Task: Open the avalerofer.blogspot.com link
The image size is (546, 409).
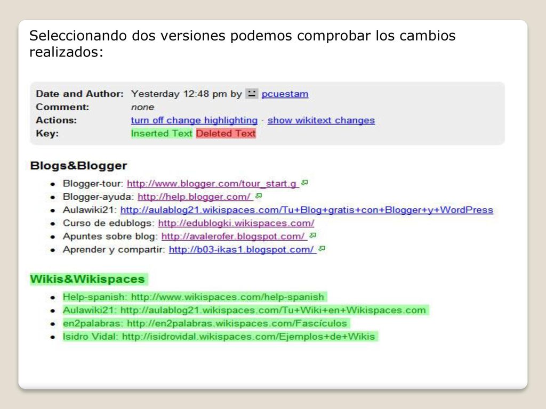Action: (235, 236)
